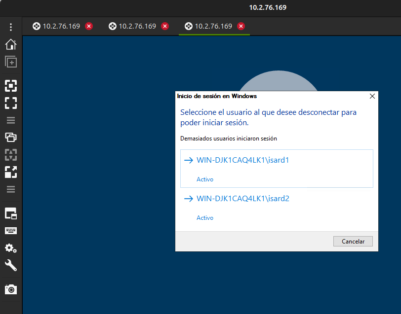Open settings with the gears icon

11,248
